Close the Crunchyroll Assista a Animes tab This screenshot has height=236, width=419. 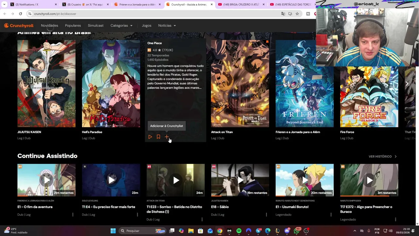pyautogui.click(x=211, y=5)
